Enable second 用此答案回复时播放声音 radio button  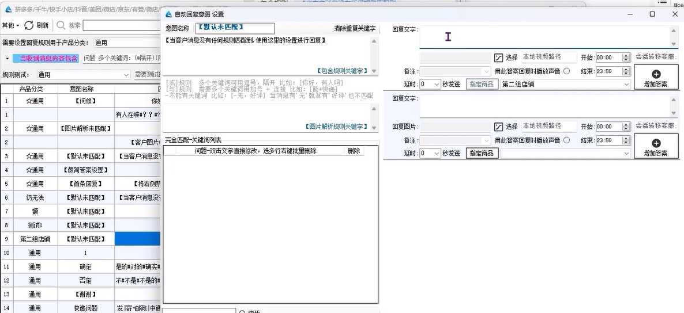pos(566,140)
